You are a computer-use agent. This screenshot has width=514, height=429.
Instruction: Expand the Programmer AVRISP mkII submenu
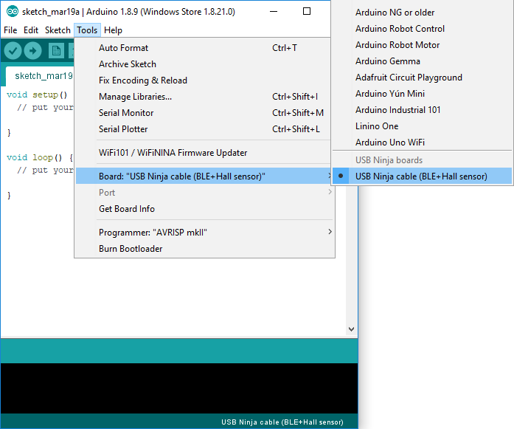tap(205, 233)
